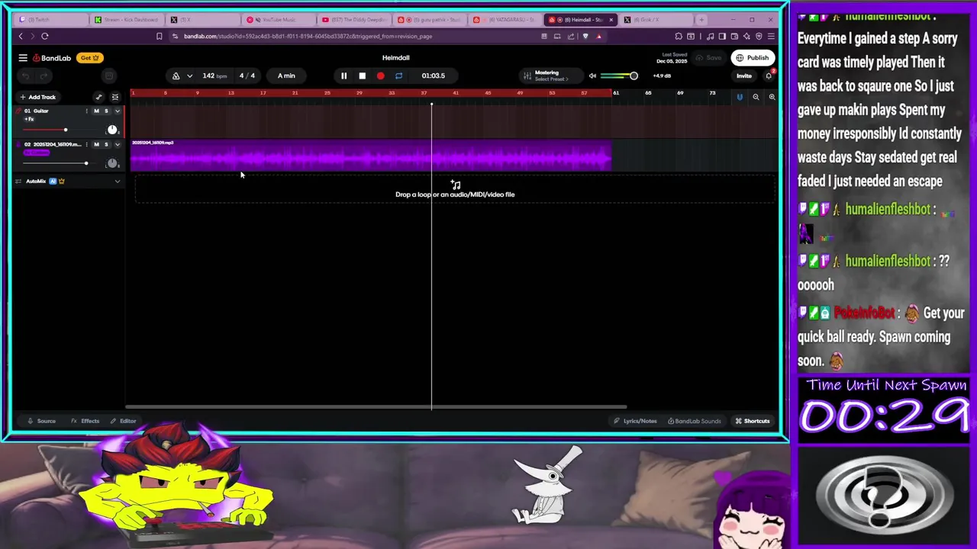The width and height of the screenshot is (977, 549).
Task: Open a new browser tab with plus
Action: [x=702, y=20]
